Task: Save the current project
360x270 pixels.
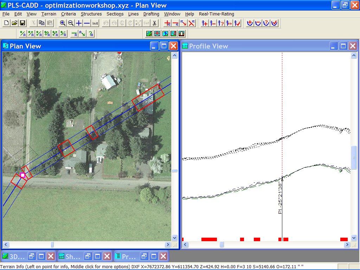Action: coord(22,22)
